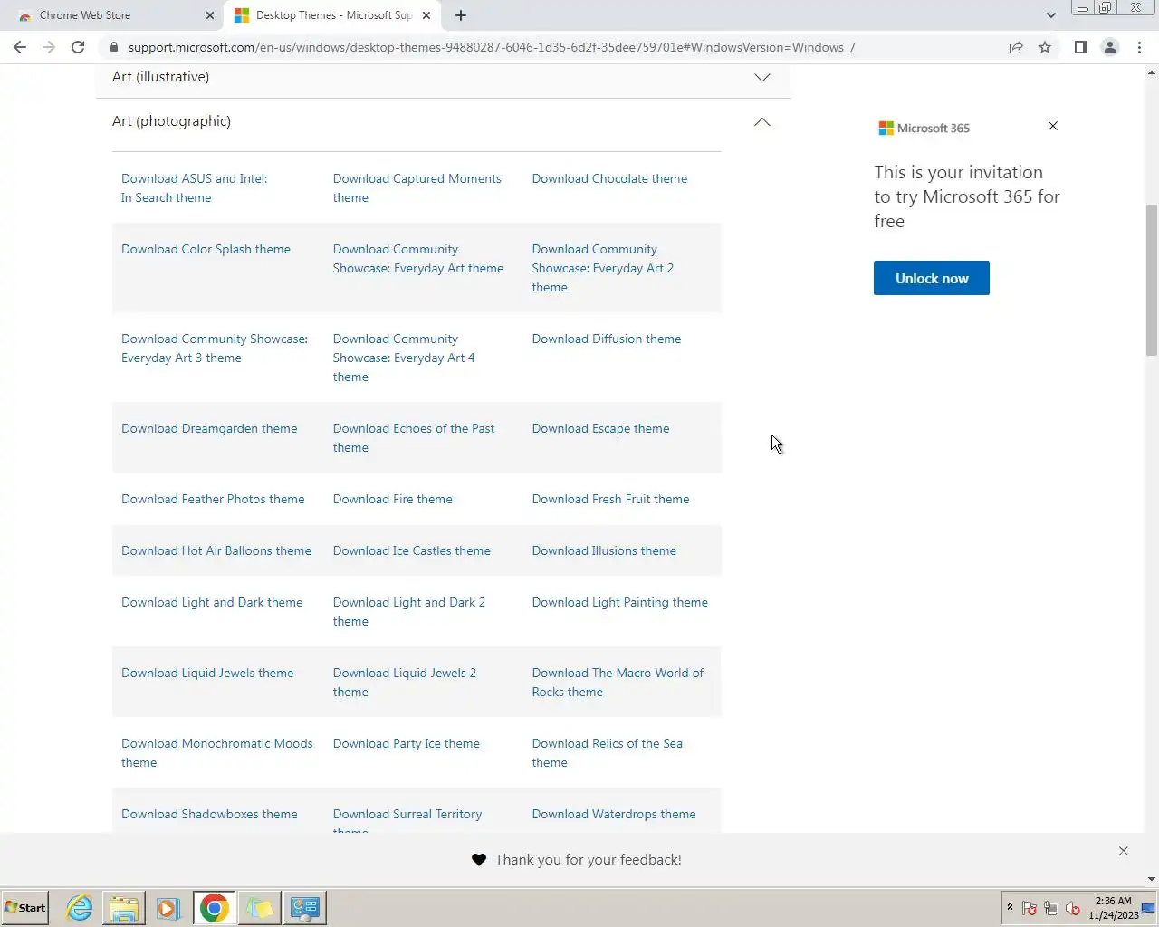
Task: Reload the page with the refresh icon
Action: [x=78, y=47]
